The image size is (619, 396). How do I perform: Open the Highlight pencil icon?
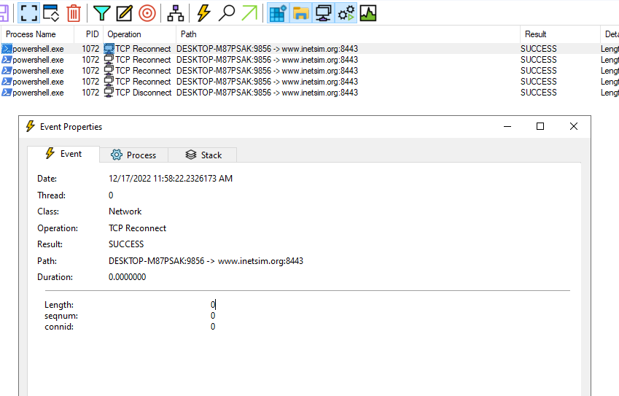[x=125, y=12]
